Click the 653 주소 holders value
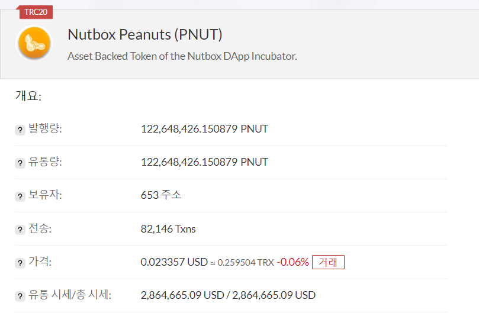 (x=161, y=195)
